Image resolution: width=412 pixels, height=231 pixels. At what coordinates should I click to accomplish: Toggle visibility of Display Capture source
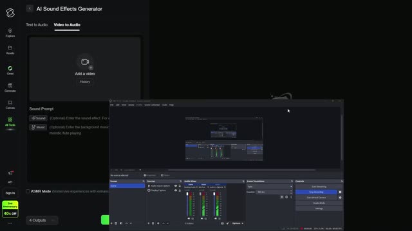pos(176,191)
